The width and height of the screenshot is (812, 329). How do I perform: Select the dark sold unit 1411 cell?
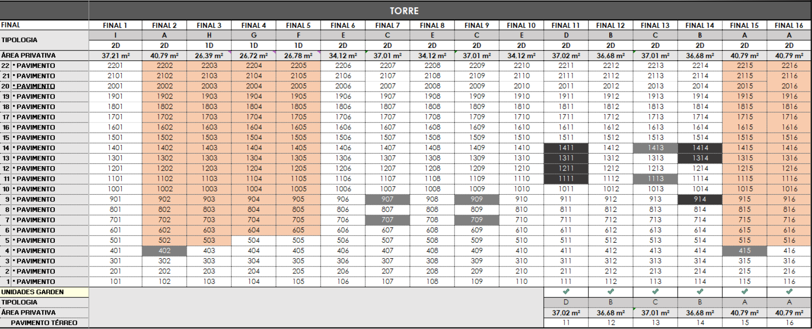[566, 148]
